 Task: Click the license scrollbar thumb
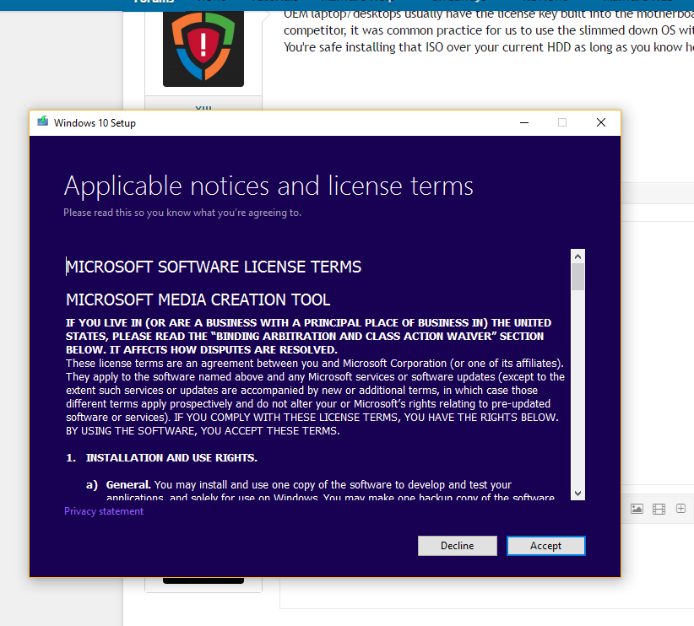coord(577,277)
